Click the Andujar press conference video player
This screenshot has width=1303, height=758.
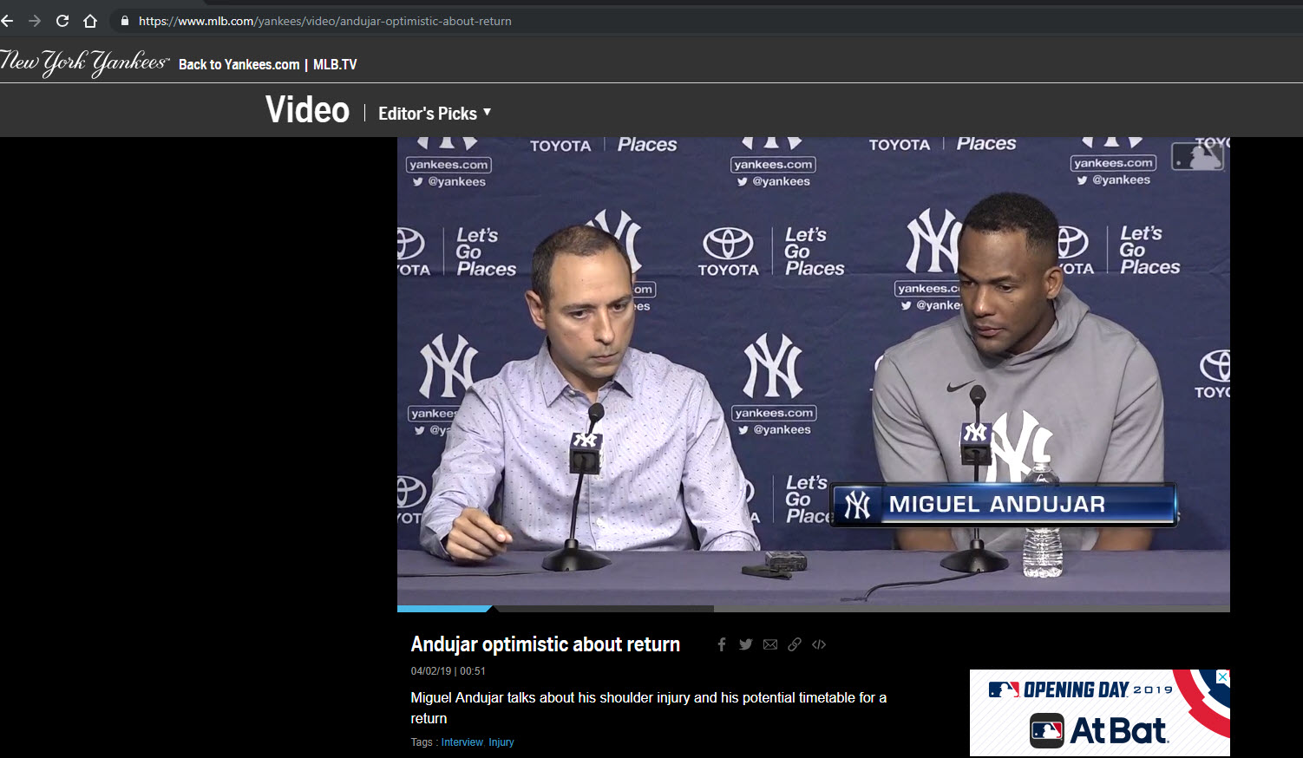point(814,370)
